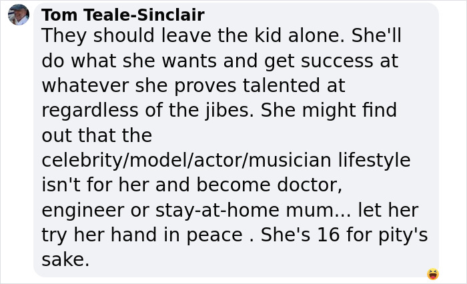Click the laughing reaction emoji on comment
This screenshot has width=467, height=284.
(x=433, y=274)
